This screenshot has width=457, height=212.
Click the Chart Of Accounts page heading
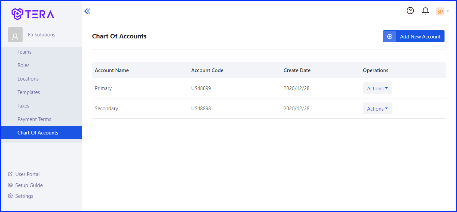click(x=119, y=36)
